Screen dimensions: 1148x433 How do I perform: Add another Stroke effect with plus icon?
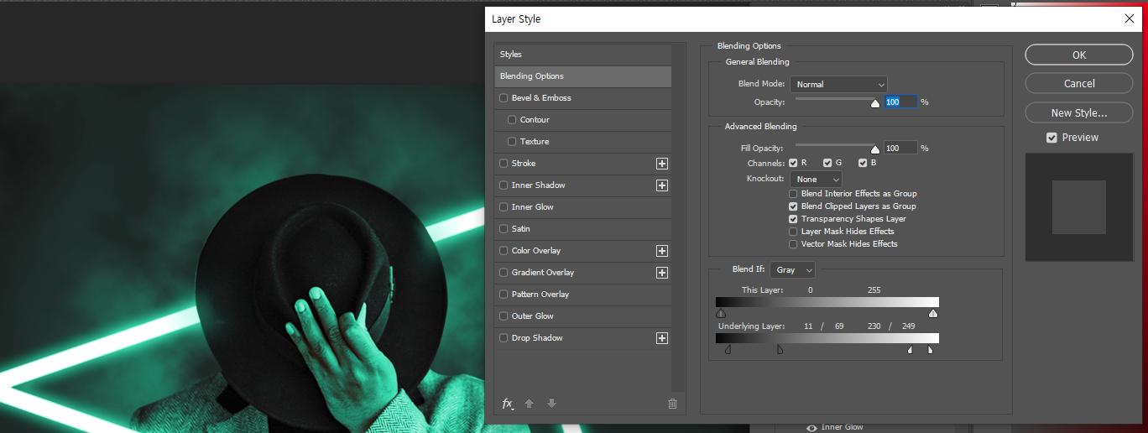[662, 164]
